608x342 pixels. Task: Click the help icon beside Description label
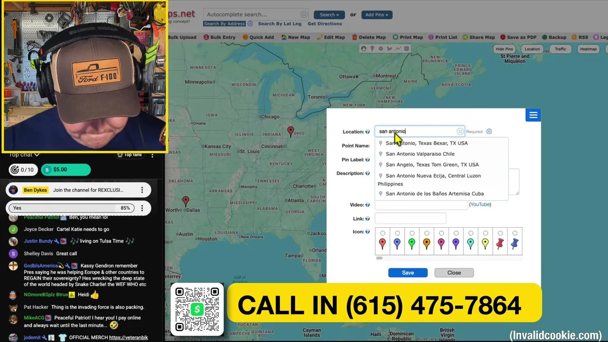pyautogui.click(x=368, y=173)
